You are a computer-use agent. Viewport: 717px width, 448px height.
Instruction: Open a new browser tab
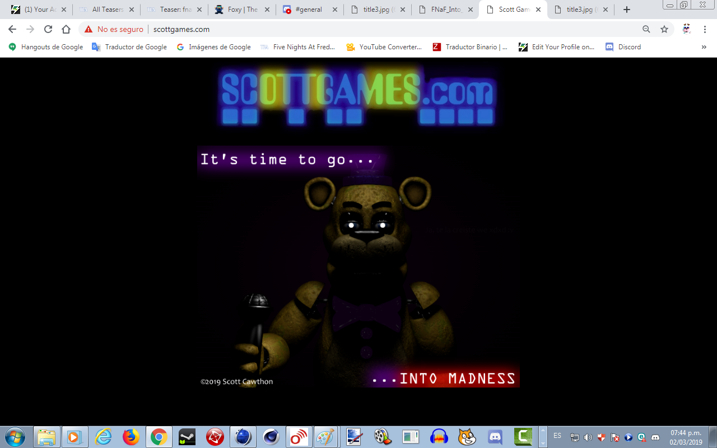pyautogui.click(x=627, y=10)
